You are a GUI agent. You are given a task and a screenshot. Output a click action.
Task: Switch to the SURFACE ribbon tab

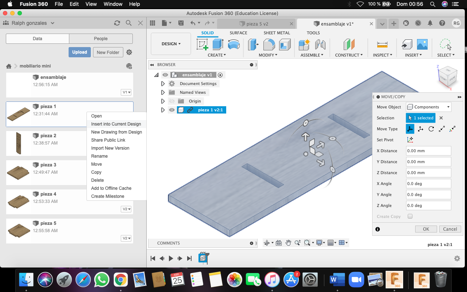coord(238,33)
